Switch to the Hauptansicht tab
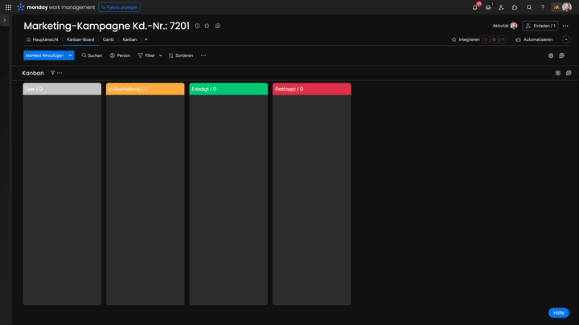Screen dimensions: 579x325 (x=42, y=39)
